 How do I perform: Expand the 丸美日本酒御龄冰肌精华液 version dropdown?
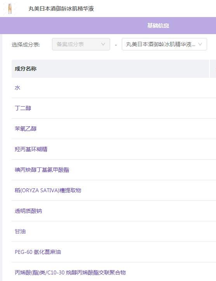(x=164, y=44)
